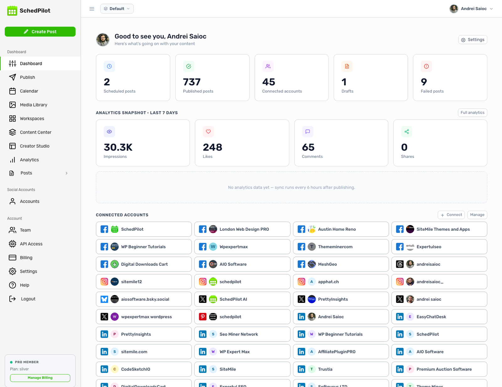
Task: Click the Connect account button
Action: (451, 215)
